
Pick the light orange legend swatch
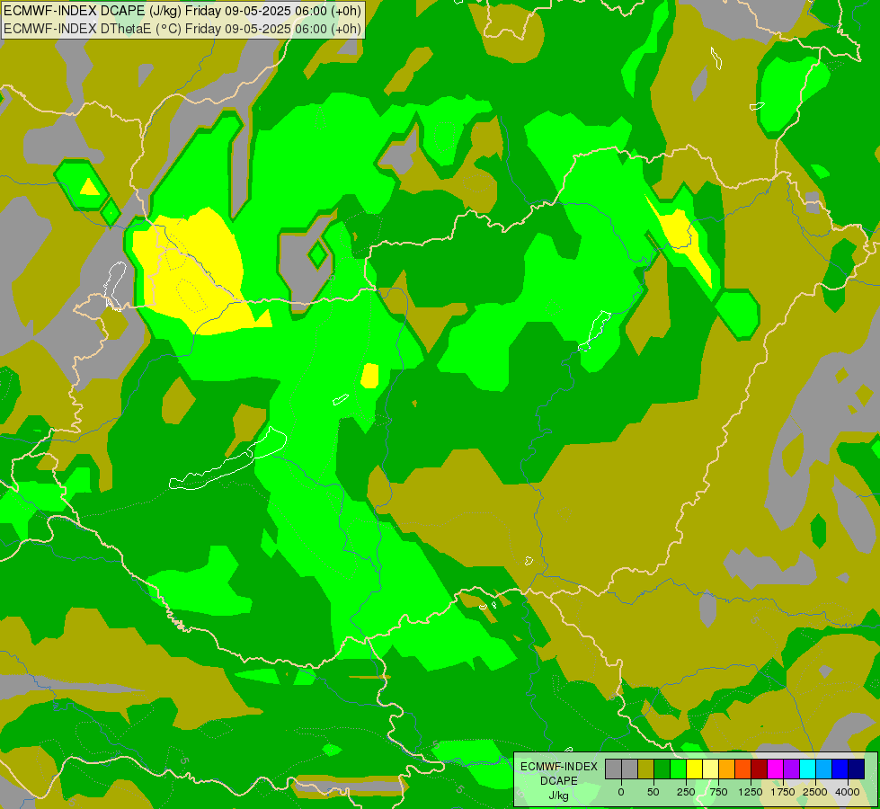(x=727, y=769)
